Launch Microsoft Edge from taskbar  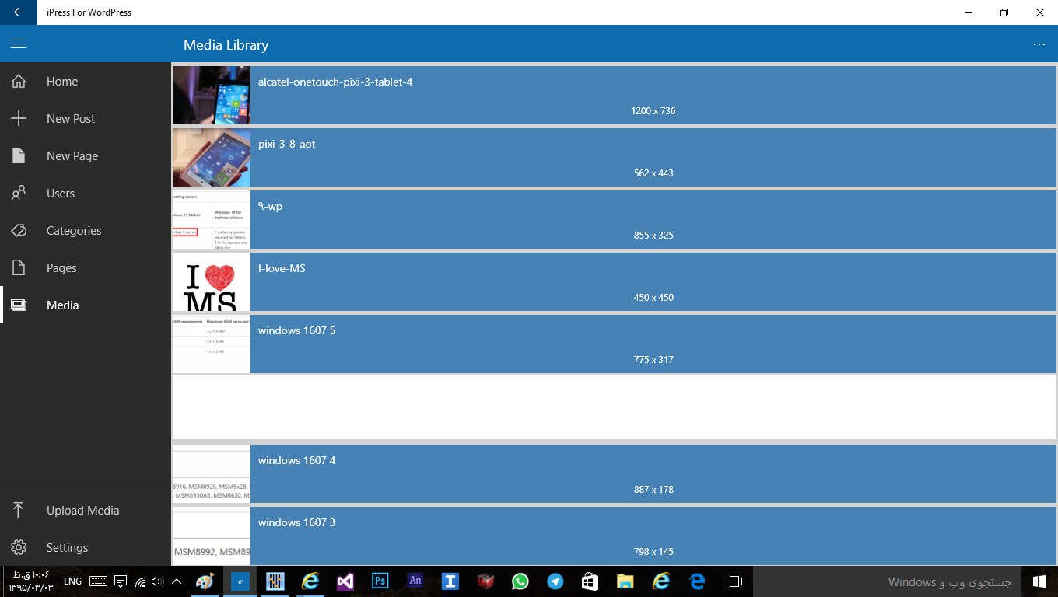[696, 581]
